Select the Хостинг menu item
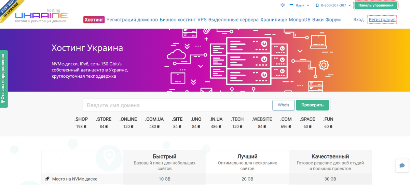 [94, 19]
